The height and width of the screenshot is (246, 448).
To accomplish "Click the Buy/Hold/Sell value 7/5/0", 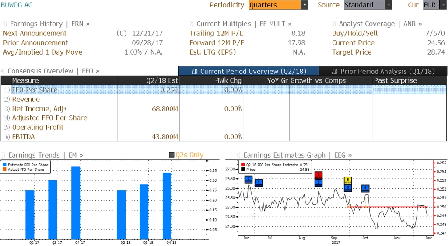I will [435, 33].
